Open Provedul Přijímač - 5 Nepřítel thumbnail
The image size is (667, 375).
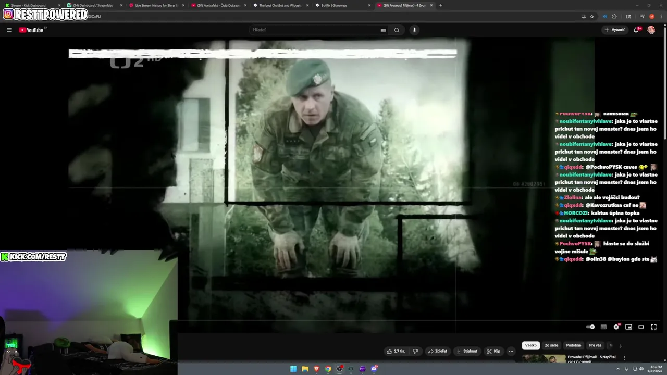[x=544, y=358]
